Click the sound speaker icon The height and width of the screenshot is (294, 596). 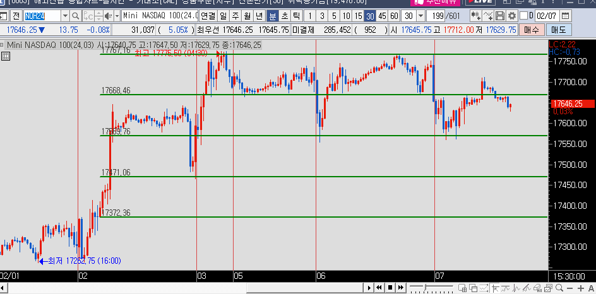coord(109,16)
